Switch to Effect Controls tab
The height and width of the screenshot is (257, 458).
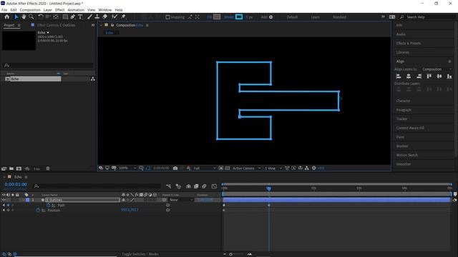click(x=56, y=25)
